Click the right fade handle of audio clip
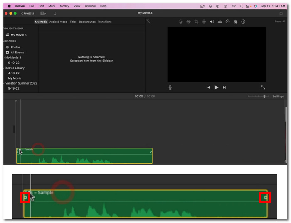 (x=151, y=152)
